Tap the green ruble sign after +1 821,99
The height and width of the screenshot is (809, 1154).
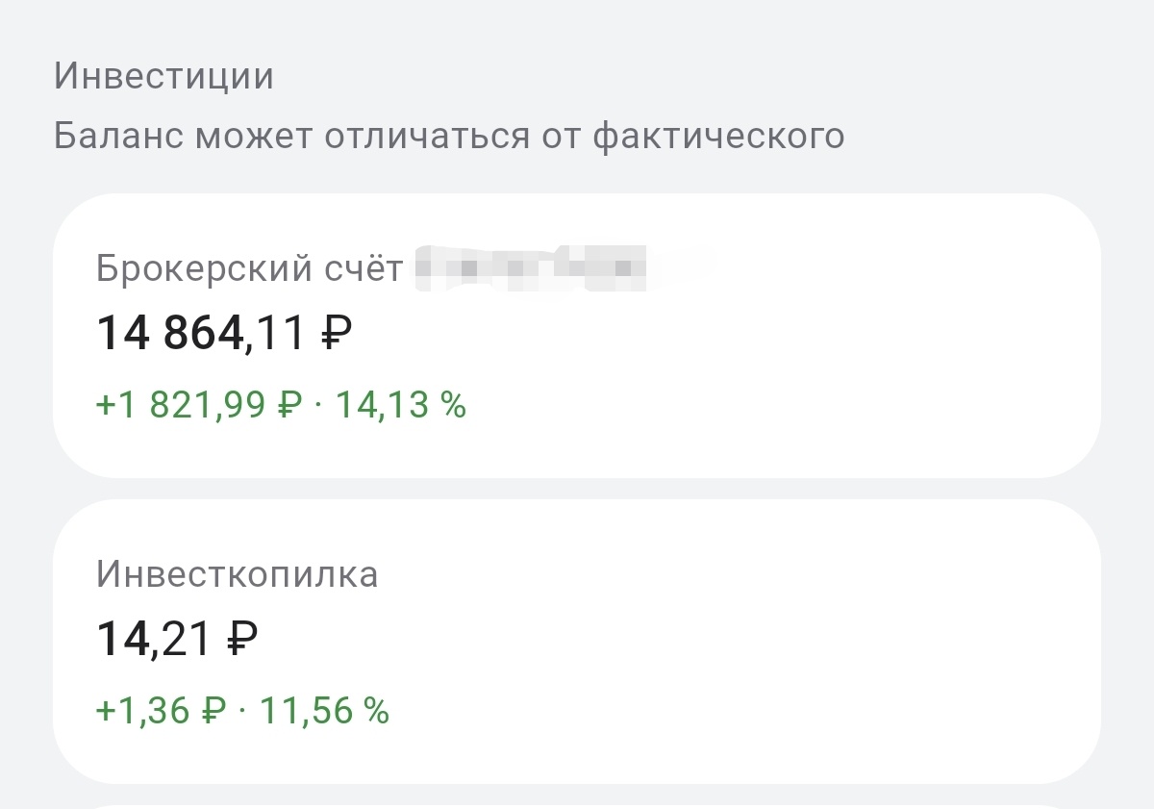pos(289,406)
